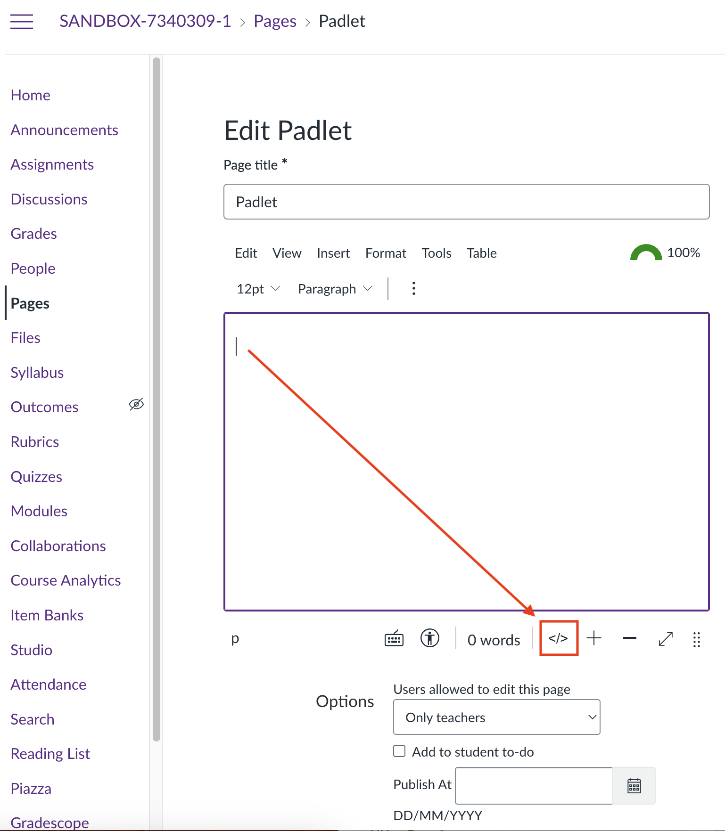Open the Publish At calendar picker

634,786
